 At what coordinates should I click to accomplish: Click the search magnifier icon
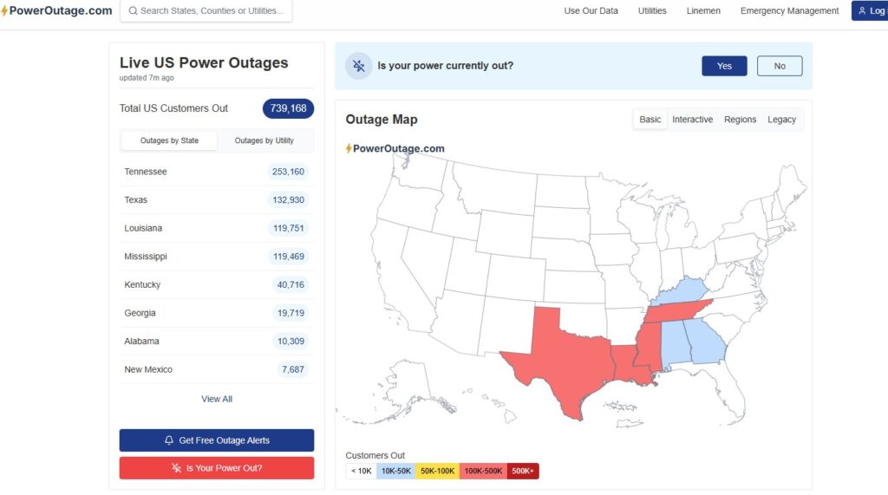click(x=133, y=11)
